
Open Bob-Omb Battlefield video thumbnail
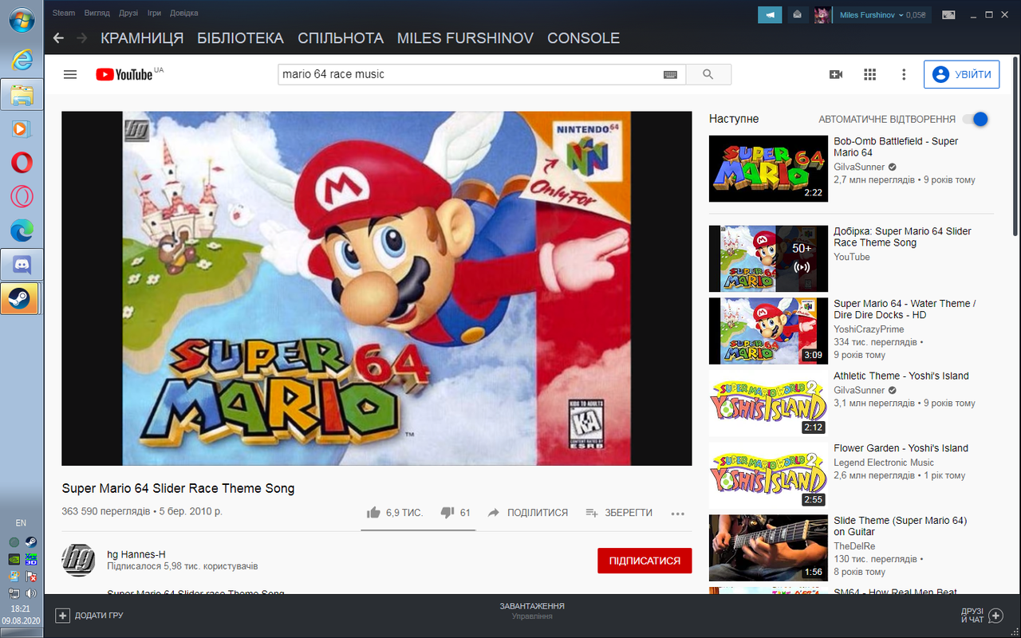point(768,168)
